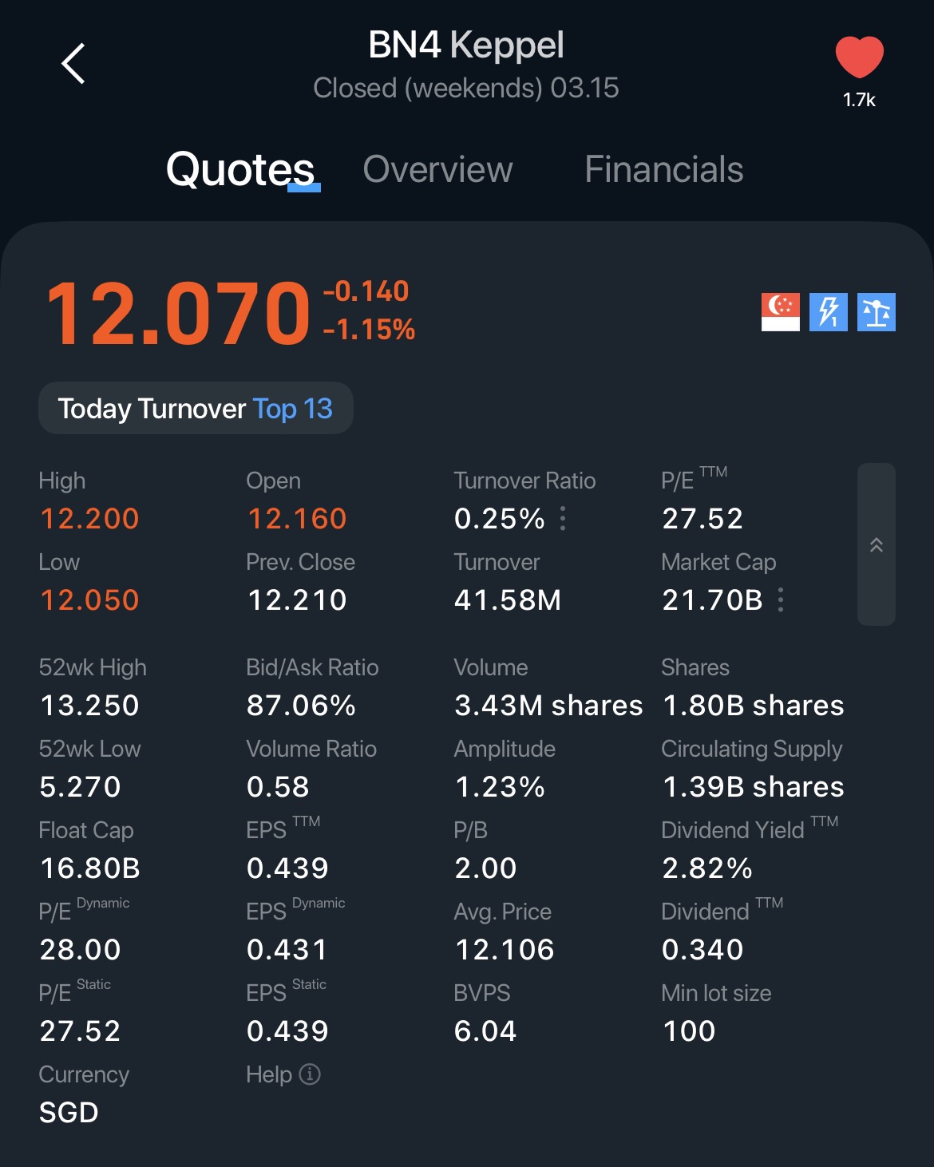This screenshot has height=1167, width=934.
Task: Tap the Help info circle icon
Action: (310, 1074)
